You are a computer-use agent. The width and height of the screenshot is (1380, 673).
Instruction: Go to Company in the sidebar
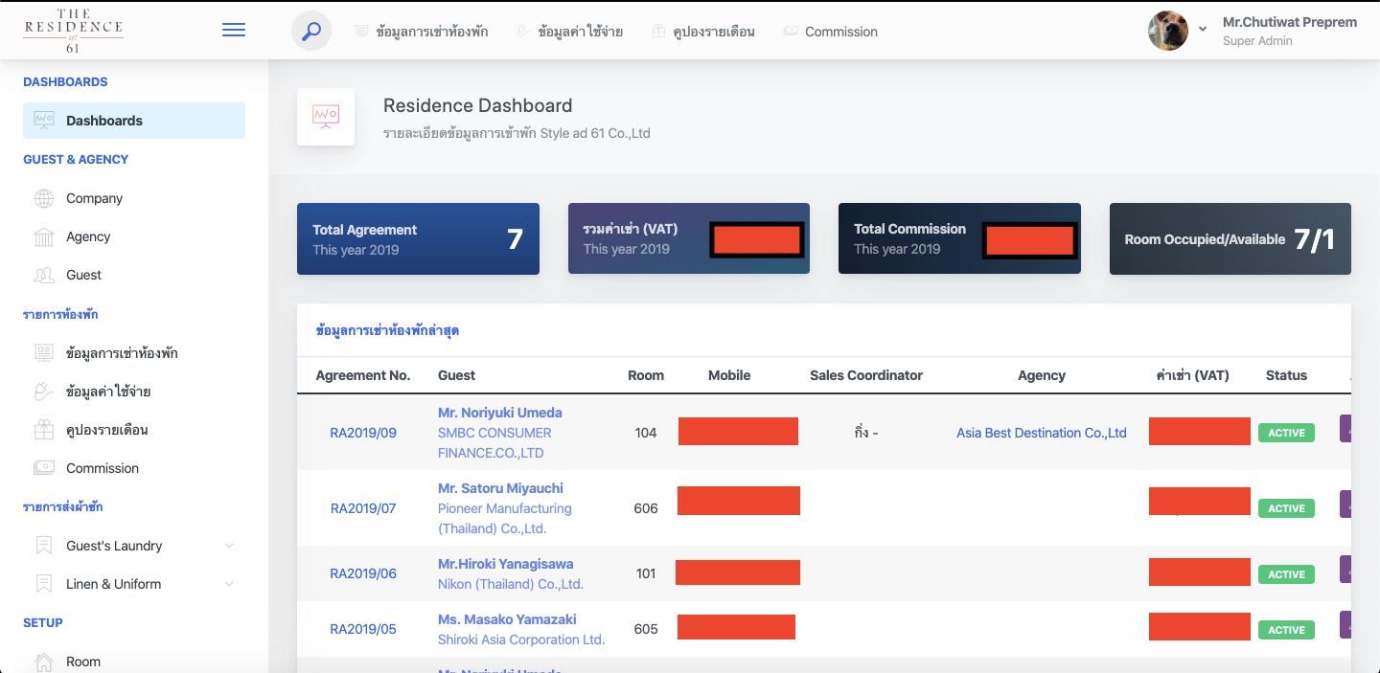94,198
